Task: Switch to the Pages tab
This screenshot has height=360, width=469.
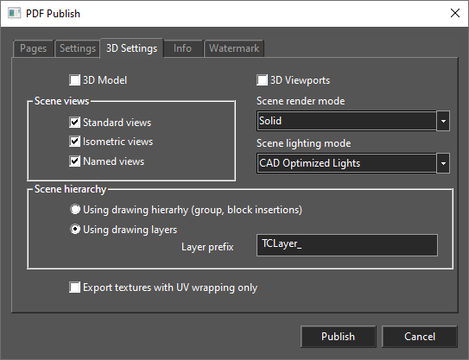Action: (x=33, y=48)
